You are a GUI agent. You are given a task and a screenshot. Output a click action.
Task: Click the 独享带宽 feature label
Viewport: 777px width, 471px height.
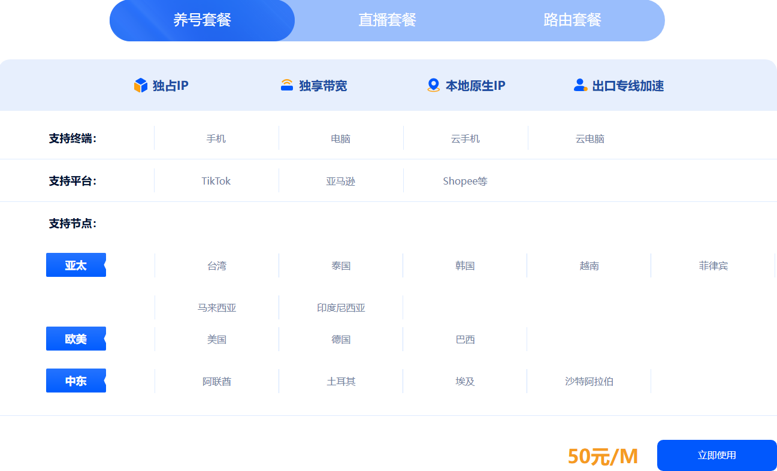coord(323,86)
